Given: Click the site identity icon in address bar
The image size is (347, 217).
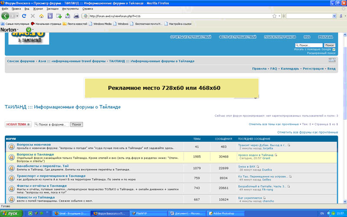Looking at the screenshot, I should point(86,16).
